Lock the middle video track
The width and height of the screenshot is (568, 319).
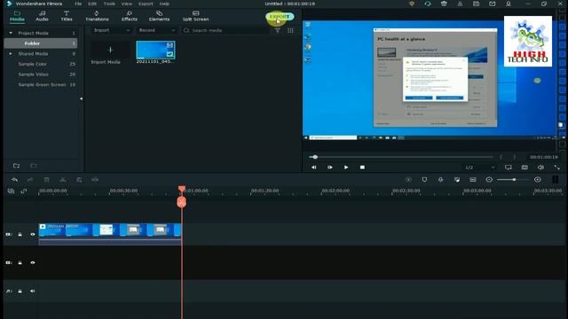[x=20, y=262]
